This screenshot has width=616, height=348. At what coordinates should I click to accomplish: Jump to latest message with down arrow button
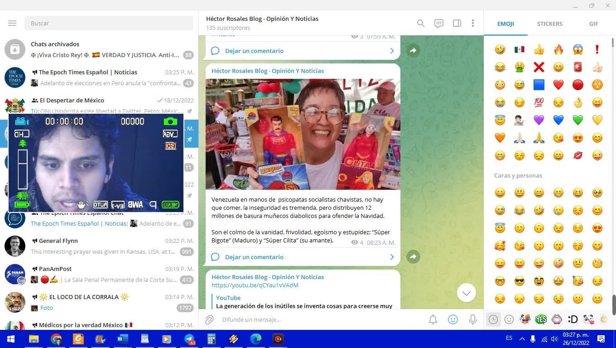[x=467, y=293]
